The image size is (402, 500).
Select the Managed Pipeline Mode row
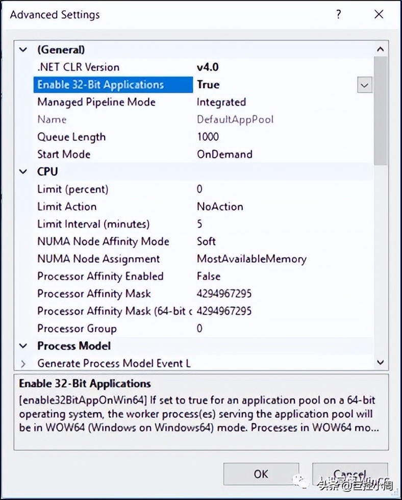point(96,102)
